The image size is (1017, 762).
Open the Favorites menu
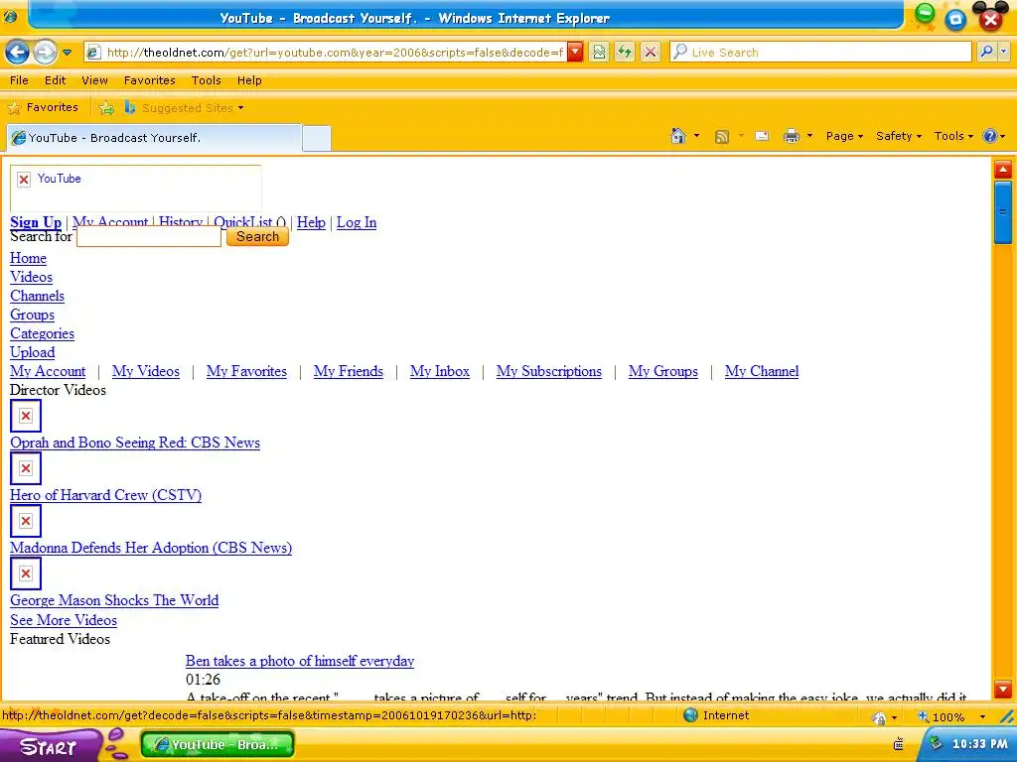150,80
